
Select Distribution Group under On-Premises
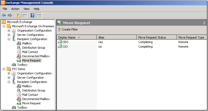coord(34,48)
